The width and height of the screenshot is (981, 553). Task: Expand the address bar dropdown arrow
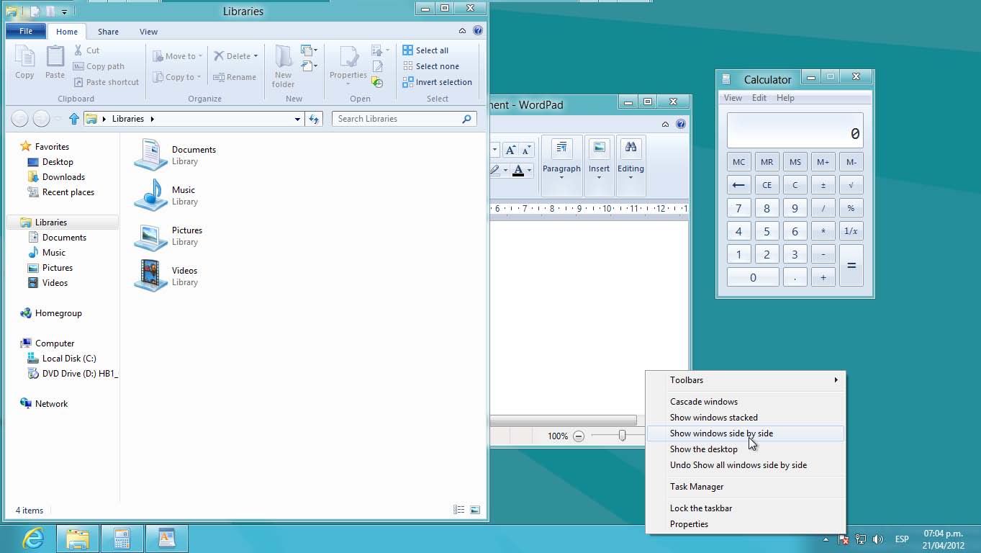coord(297,119)
